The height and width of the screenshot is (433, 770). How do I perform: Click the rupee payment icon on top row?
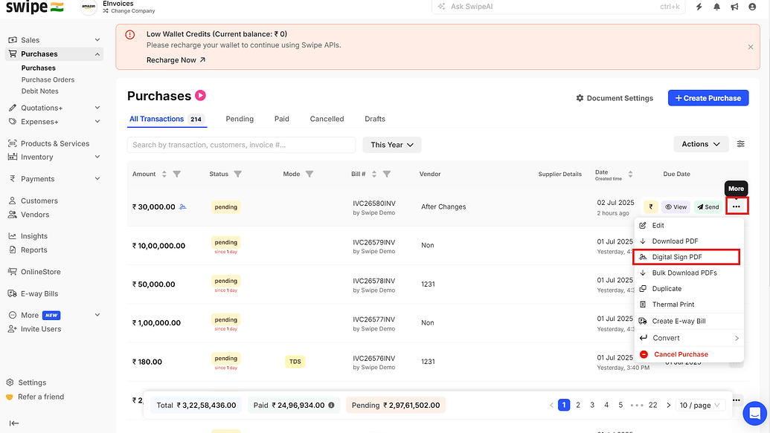point(650,206)
